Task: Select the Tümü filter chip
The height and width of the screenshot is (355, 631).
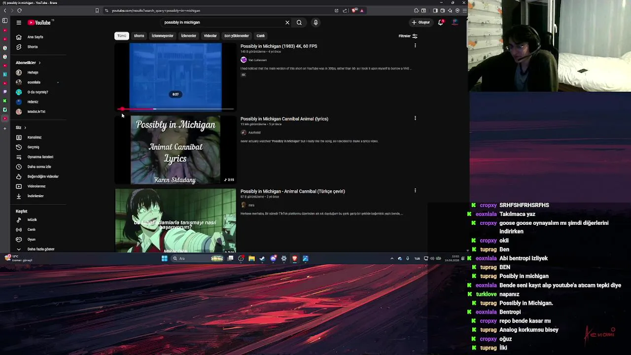Action: tap(122, 35)
